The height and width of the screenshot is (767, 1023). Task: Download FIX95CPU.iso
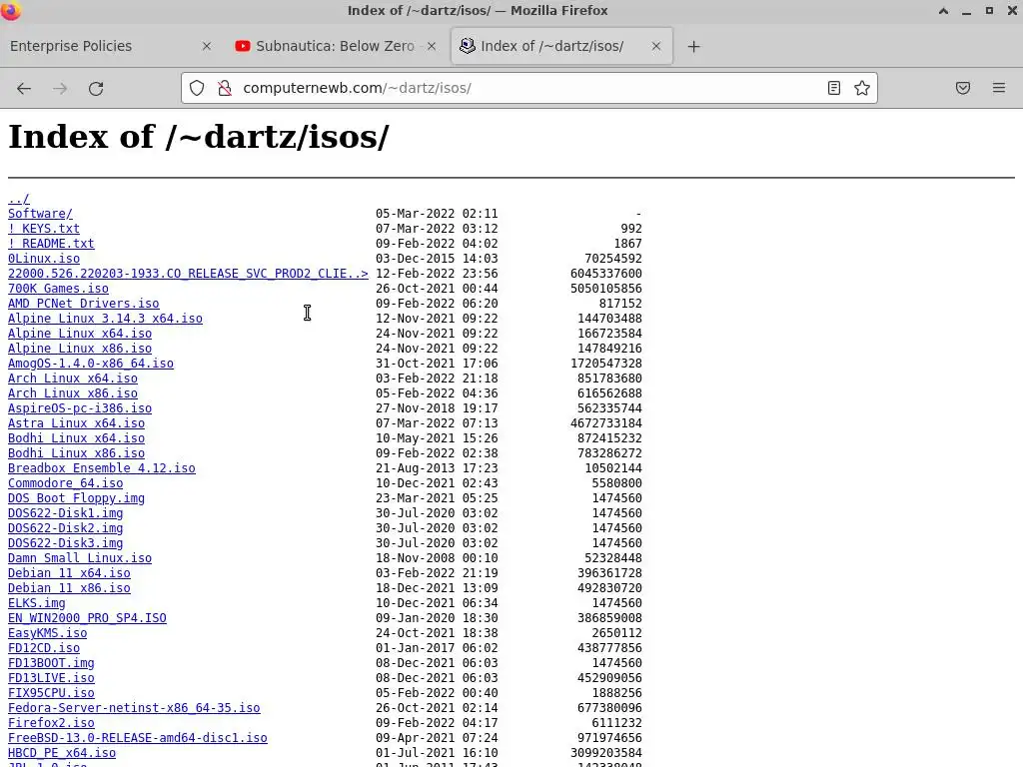(51, 694)
